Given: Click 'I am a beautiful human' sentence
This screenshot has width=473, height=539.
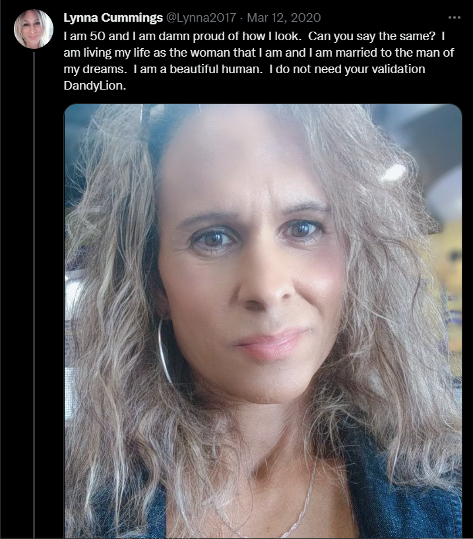Looking at the screenshot, I should point(198,69).
